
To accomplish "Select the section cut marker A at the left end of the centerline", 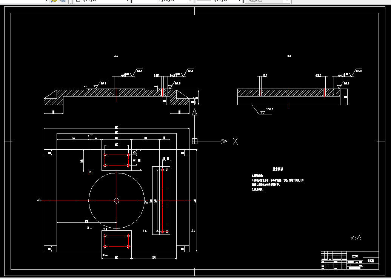I will click(x=39, y=199).
